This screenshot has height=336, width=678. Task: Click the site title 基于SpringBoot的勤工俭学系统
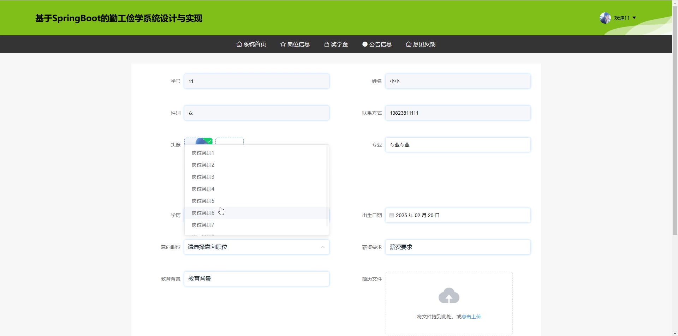tap(119, 18)
